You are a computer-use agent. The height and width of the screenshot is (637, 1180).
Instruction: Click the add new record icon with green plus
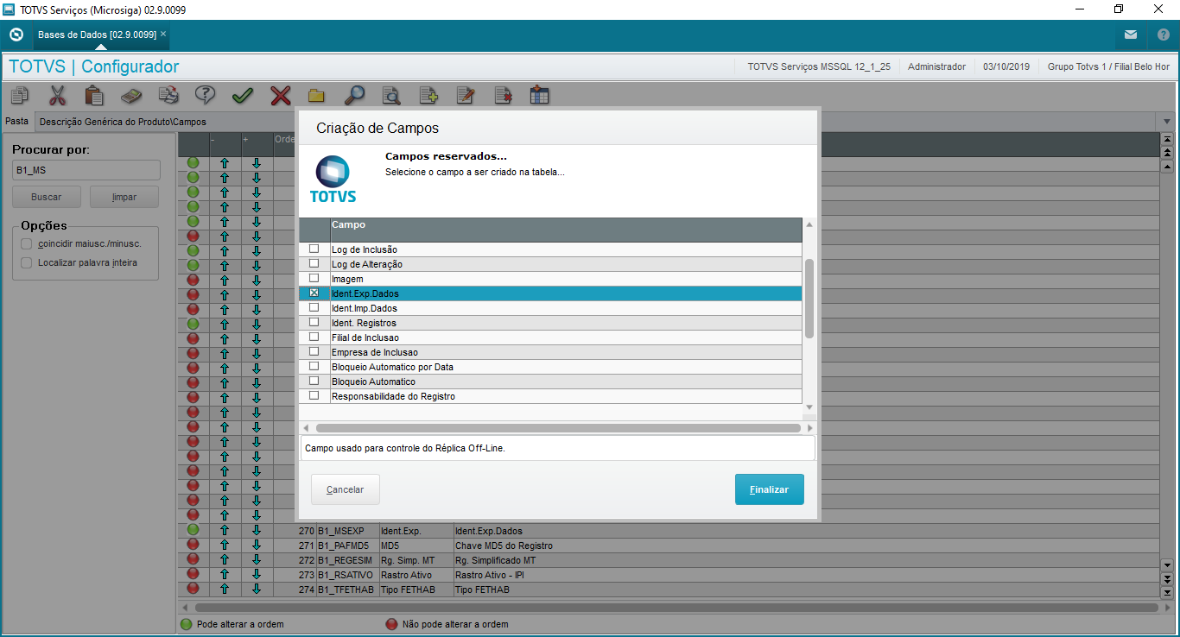[x=428, y=95]
